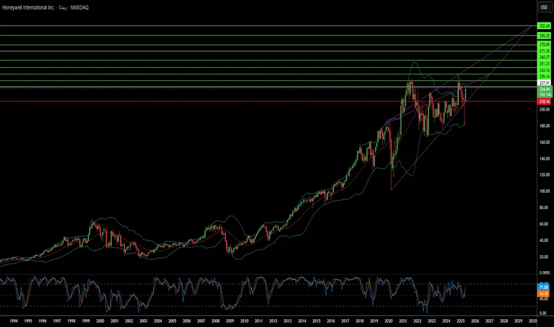Click the current price 224.94 label
This screenshot has height=327, width=554.
pos(544,89)
